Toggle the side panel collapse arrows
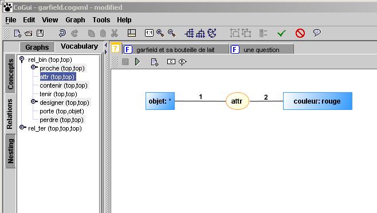The width and height of the screenshot is (377, 213). pyautogui.click(x=106, y=48)
